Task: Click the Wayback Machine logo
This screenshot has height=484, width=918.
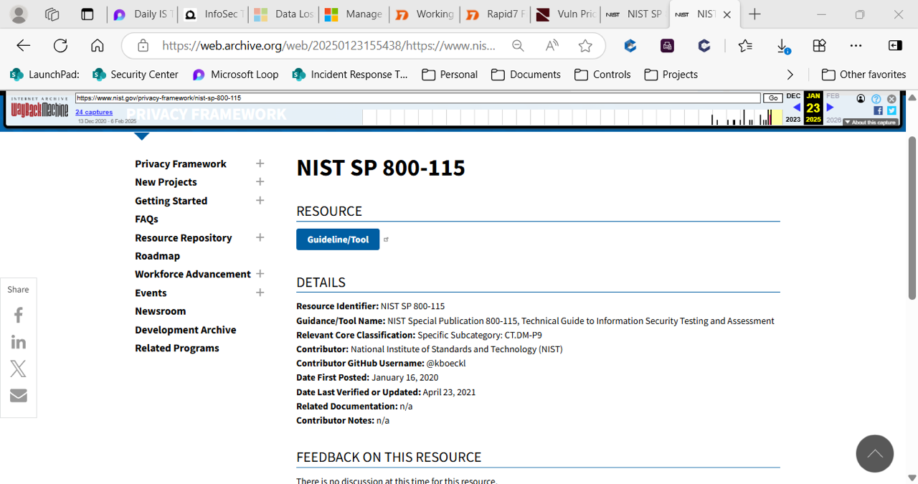Action: tap(39, 109)
